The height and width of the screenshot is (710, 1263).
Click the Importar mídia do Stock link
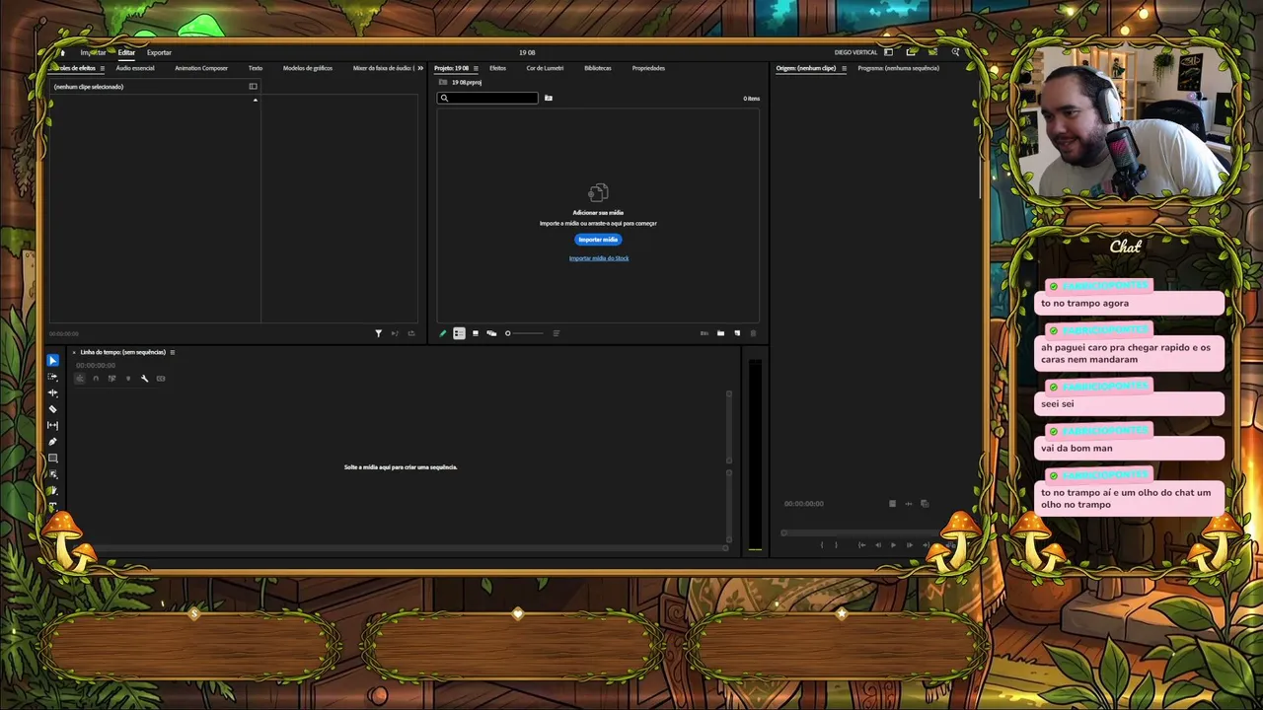click(x=599, y=258)
